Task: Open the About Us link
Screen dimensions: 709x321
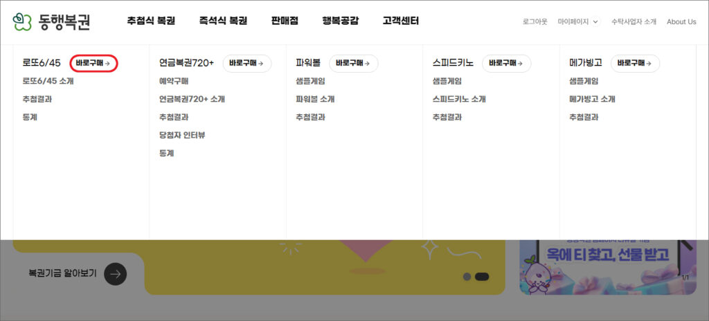Action: click(x=681, y=21)
